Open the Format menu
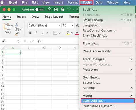This screenshot has height=110, width=136. (73, 3)
